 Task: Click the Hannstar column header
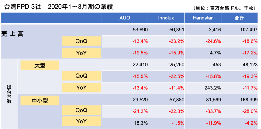click(203, 18)
